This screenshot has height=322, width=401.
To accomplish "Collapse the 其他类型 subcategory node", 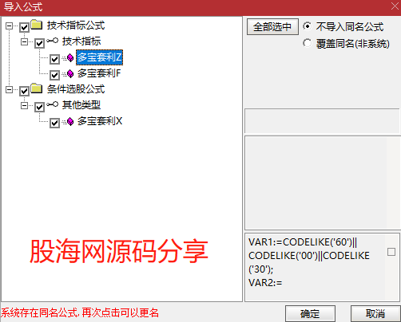I will tap(24, 106).
